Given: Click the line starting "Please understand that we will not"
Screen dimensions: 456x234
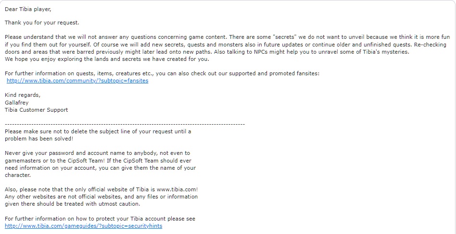Looking at the screenshot, I should [x=226, y=37].
